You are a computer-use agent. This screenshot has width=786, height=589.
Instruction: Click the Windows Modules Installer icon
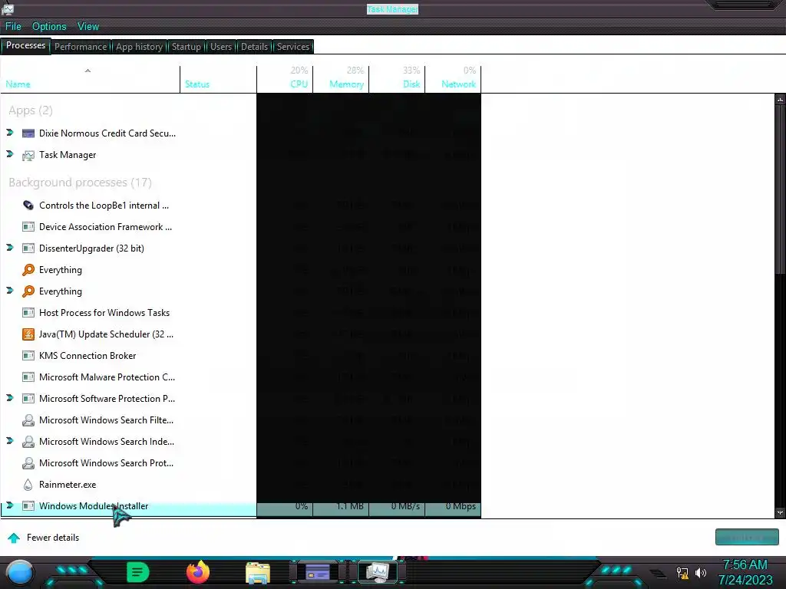(28, 506)
